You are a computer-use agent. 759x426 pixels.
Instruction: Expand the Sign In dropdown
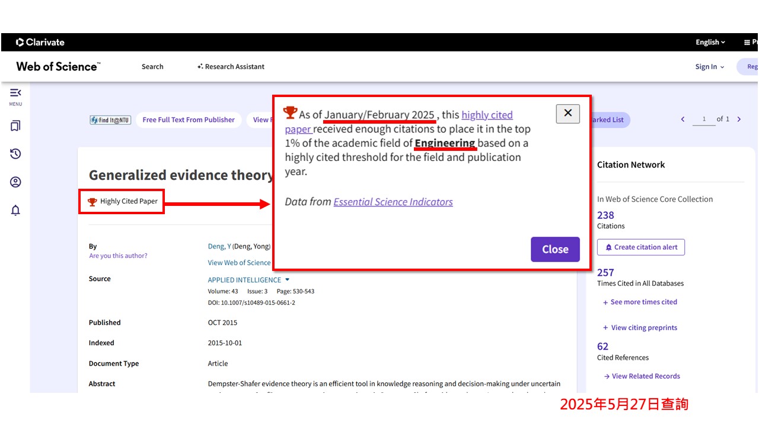[710, 67]
